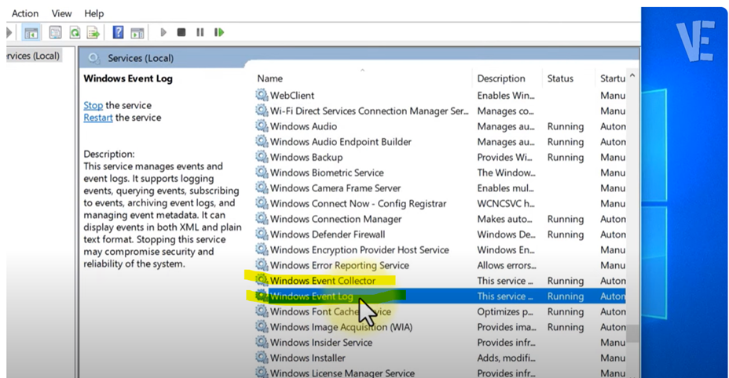The height and width of the screenshot is (378, 729).
Task: Open Help via the blue question mark icon
Action: pos(118,32)
